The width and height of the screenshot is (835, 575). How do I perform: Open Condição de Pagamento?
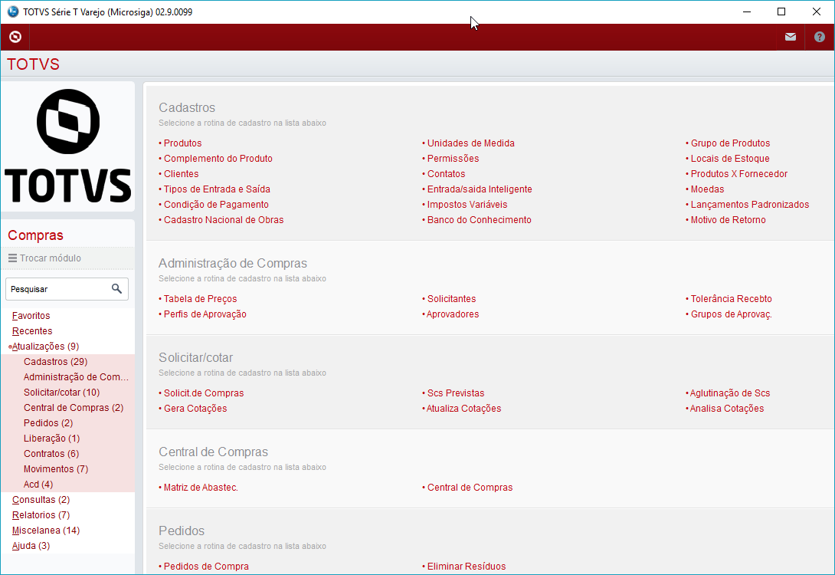point(216,205)
